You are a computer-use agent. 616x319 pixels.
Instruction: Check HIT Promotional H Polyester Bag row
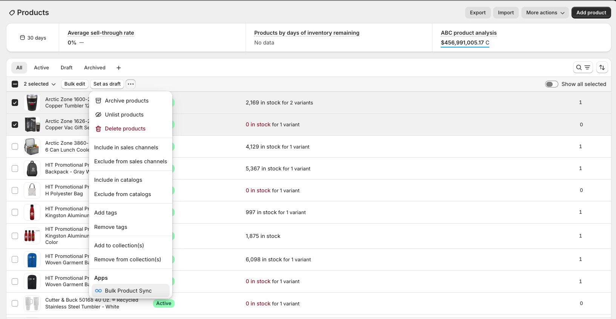15,190
